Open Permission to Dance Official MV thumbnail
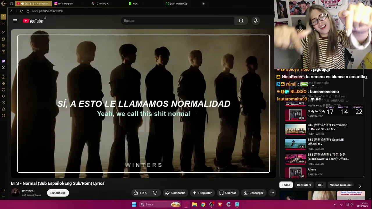The height and width of the screenshot is (209, 372). tap(295, 129)
